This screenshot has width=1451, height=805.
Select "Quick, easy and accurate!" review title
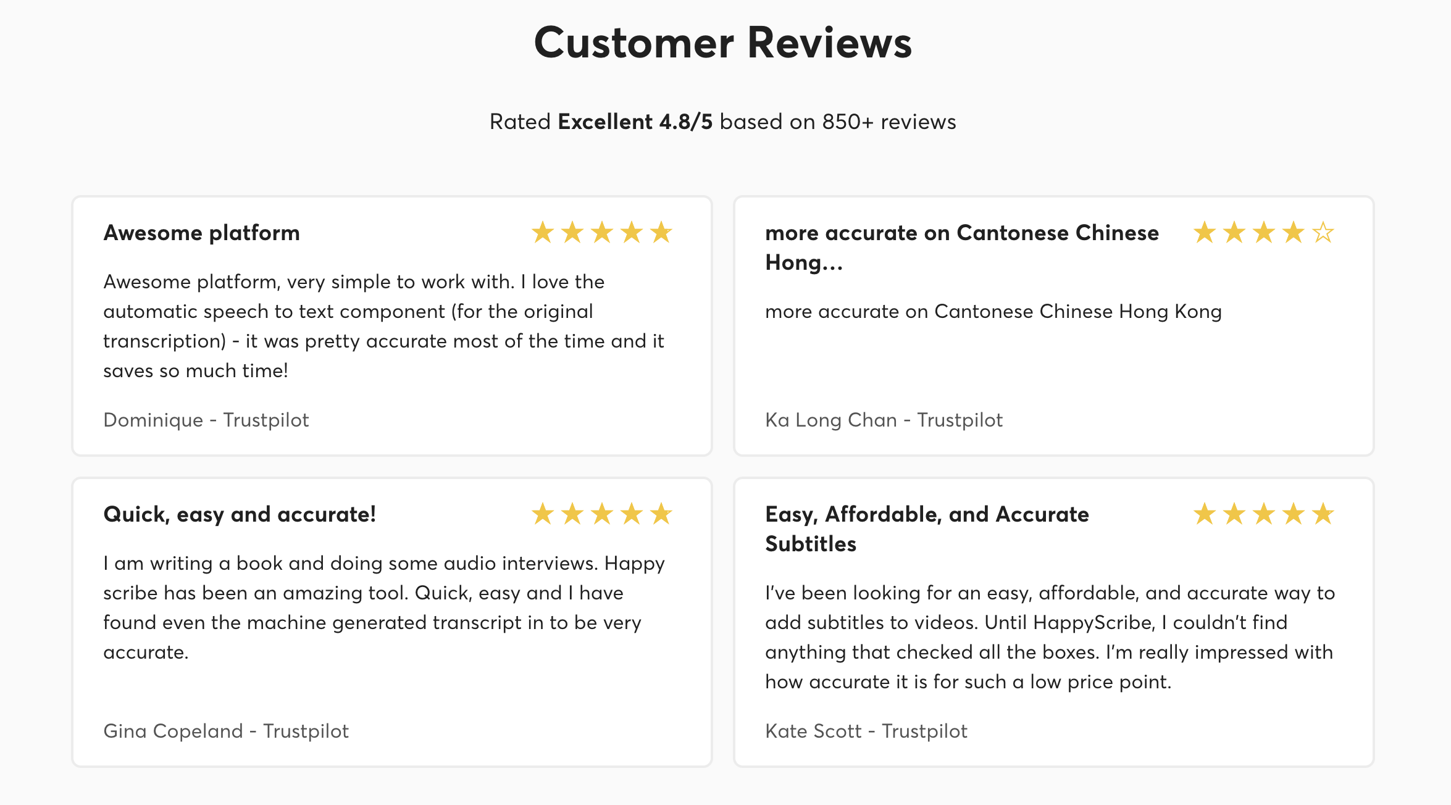[240, 514]
